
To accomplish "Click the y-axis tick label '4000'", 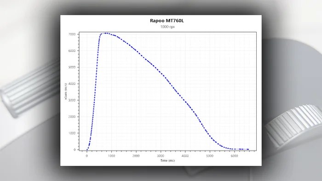I will click(72, 84).
